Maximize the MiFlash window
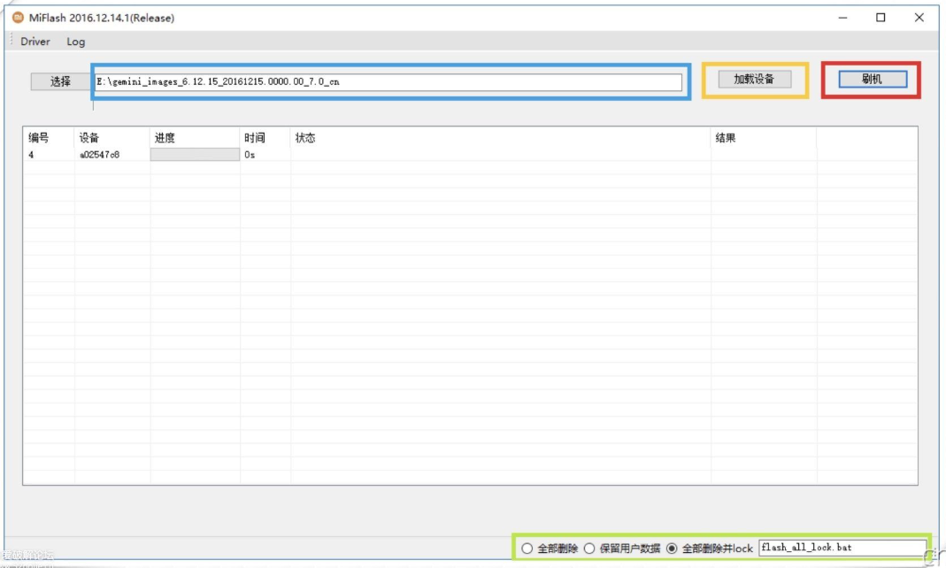Image resolution: width=946 pixels, height=568 pixels. (881, 18)
